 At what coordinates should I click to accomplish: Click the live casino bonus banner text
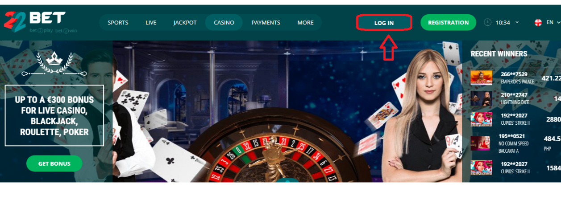pyautogui.click(x=54, y=115)
